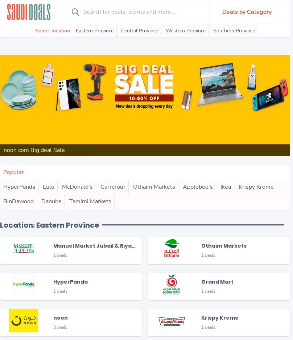293x340 pixels.
Task: Select the Central Province tab
Action: pyautogui.click(x=140, y=31)
